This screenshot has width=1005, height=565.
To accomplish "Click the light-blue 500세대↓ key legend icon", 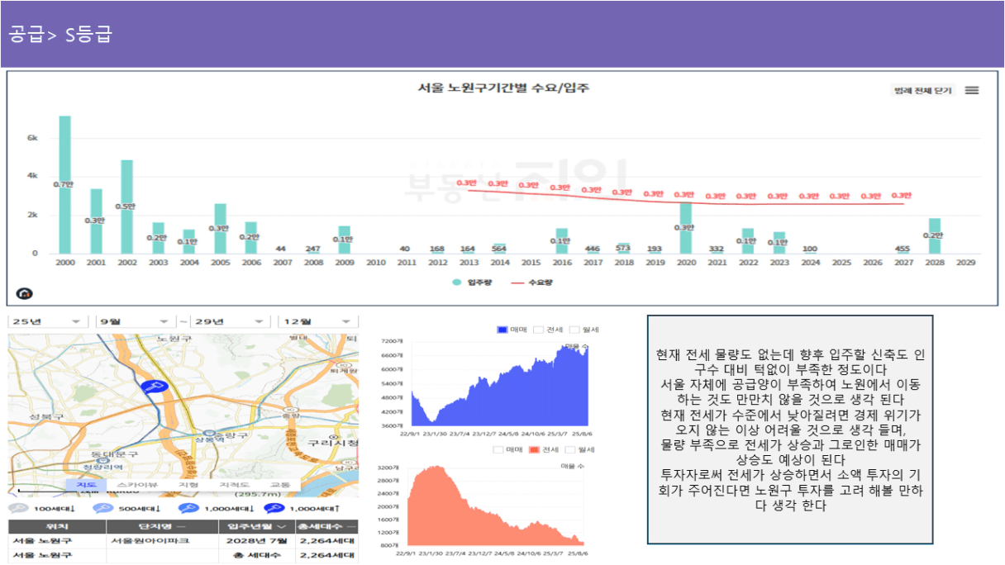I will coord(102,509).
